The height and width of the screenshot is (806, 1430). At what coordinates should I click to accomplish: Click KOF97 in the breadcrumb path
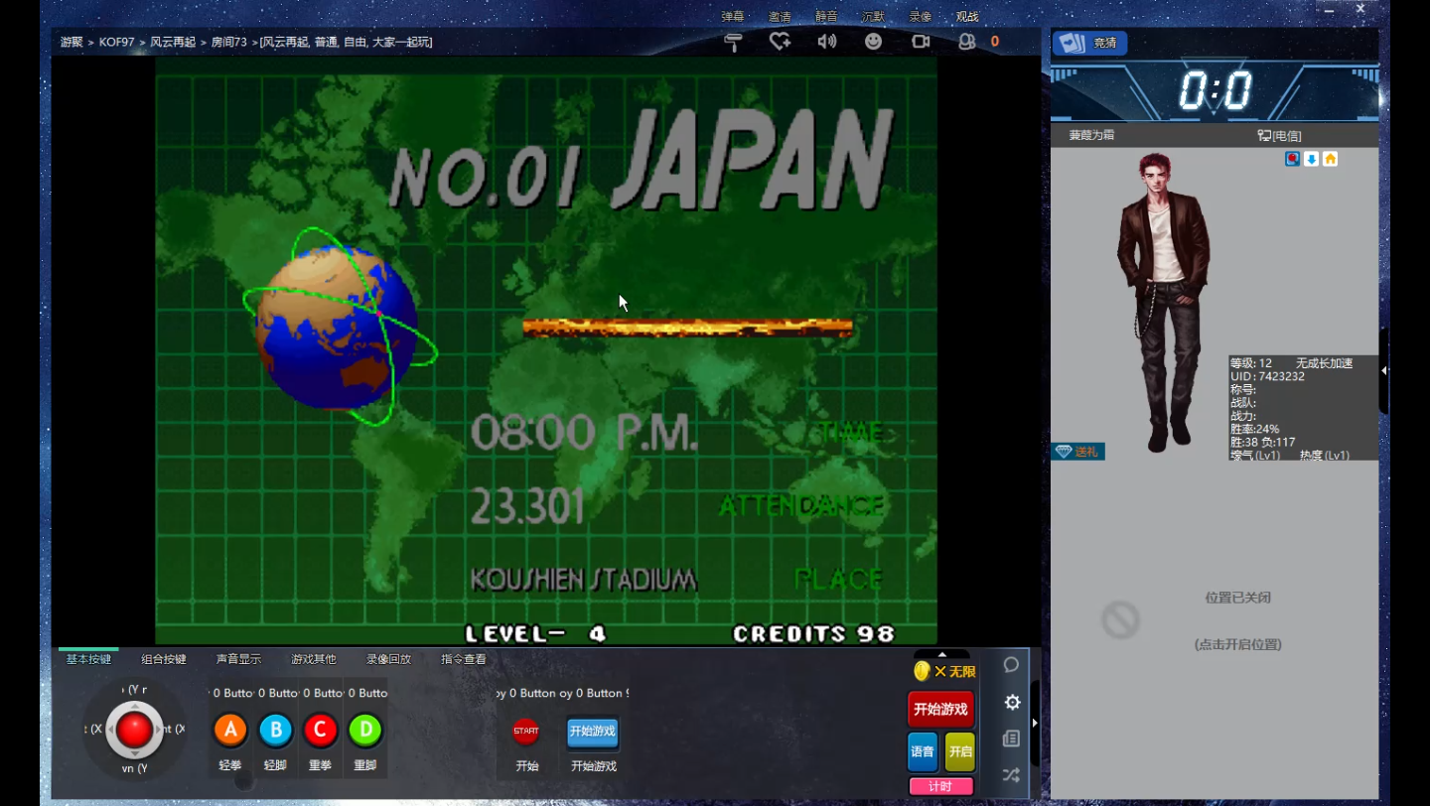(x=117, y=42)
